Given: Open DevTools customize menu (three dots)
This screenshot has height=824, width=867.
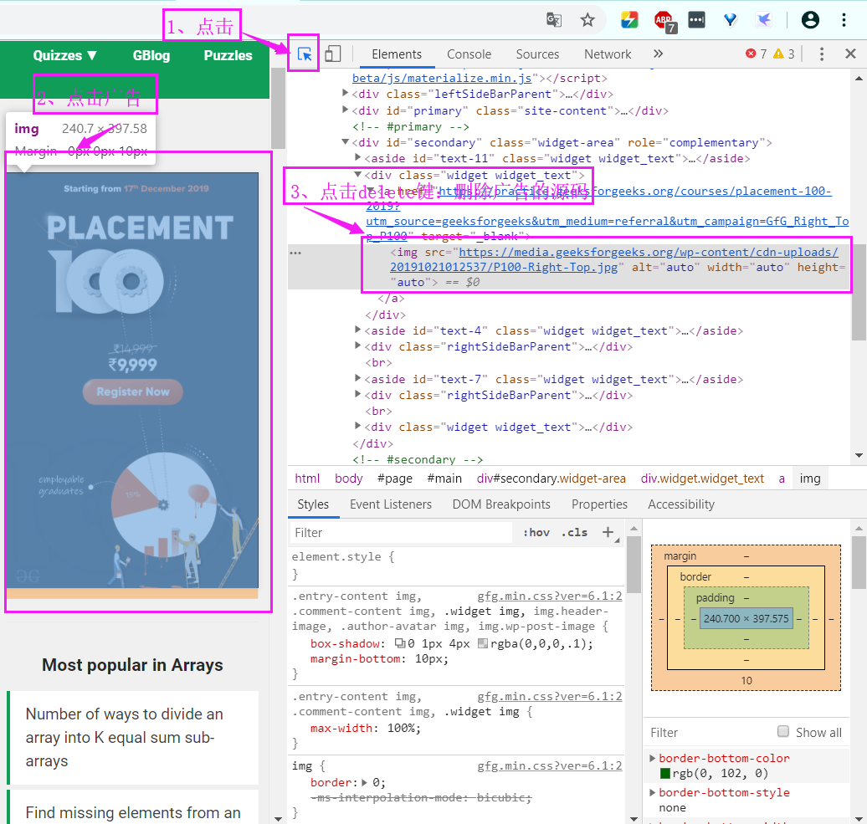Looking at the screenshot, I should tap(822, 54).
